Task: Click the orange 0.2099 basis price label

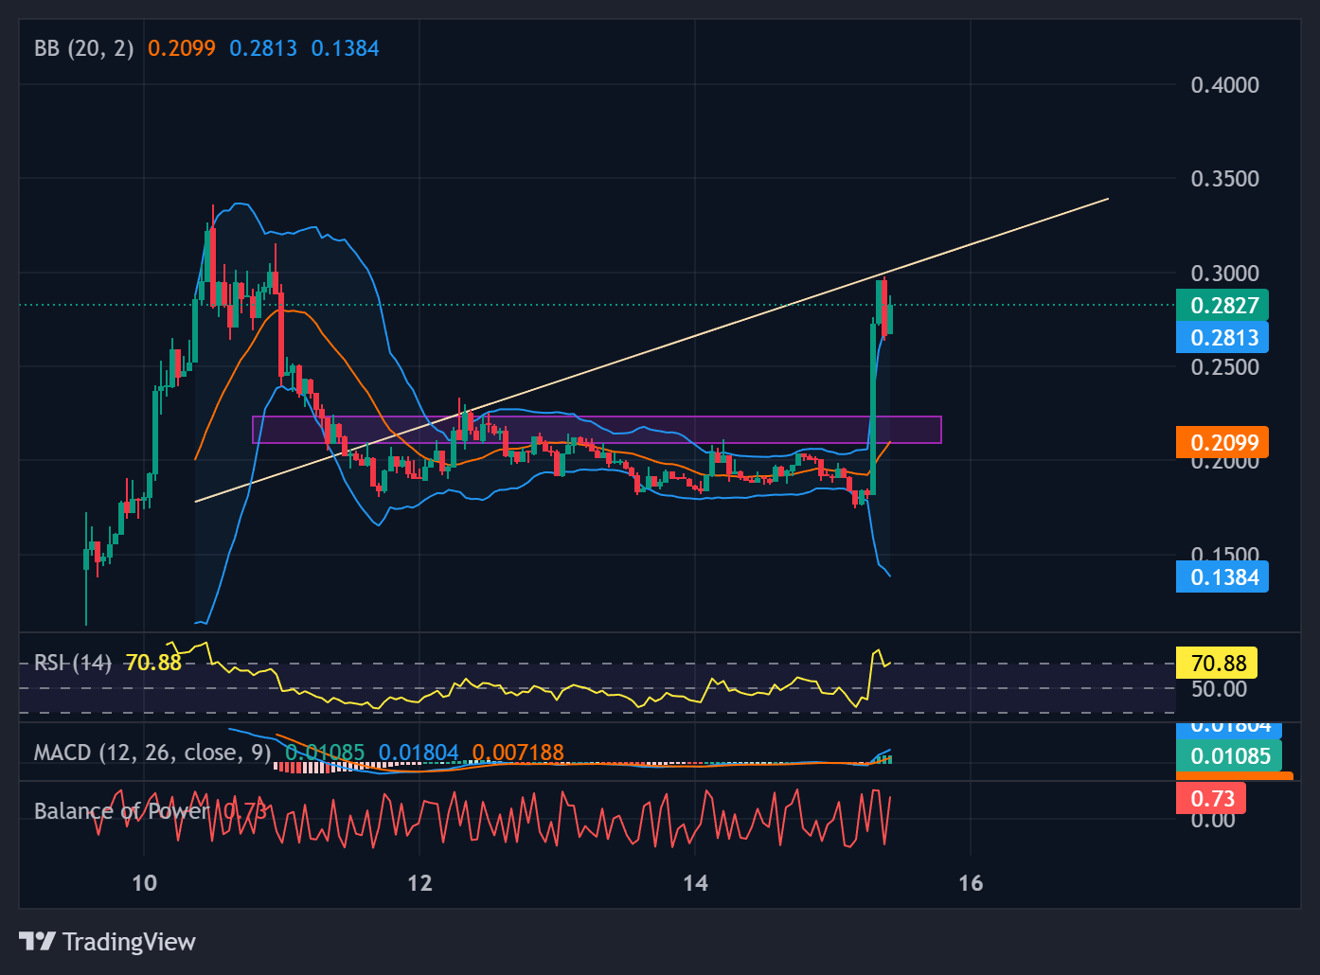Action: point(1222,442)
